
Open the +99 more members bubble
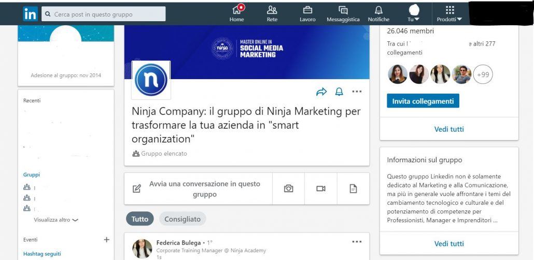tap(483, 74)
